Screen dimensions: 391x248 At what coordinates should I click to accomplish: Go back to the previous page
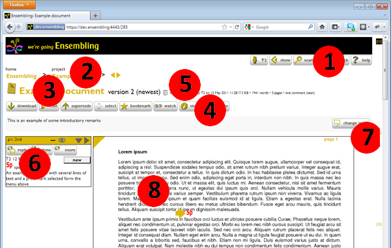(10, 27)
